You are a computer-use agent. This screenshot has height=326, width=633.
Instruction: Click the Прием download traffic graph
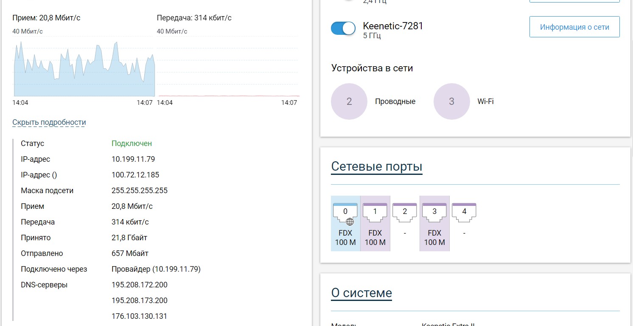click(84, 70)
